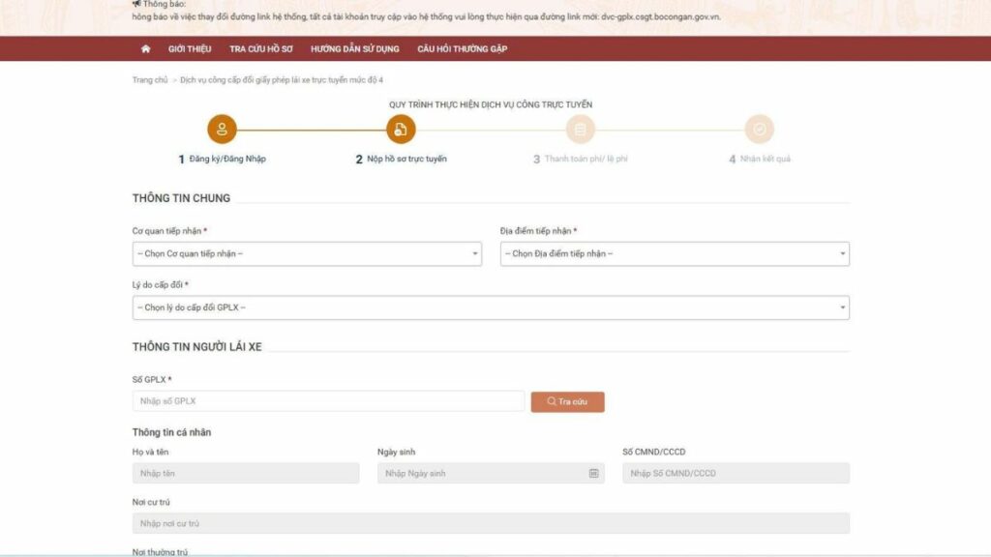Image resolution: width=991 pixels, height=557 pixels.
Task: Click the Nơi cư trú input field
Action: [x=491, y=523]
